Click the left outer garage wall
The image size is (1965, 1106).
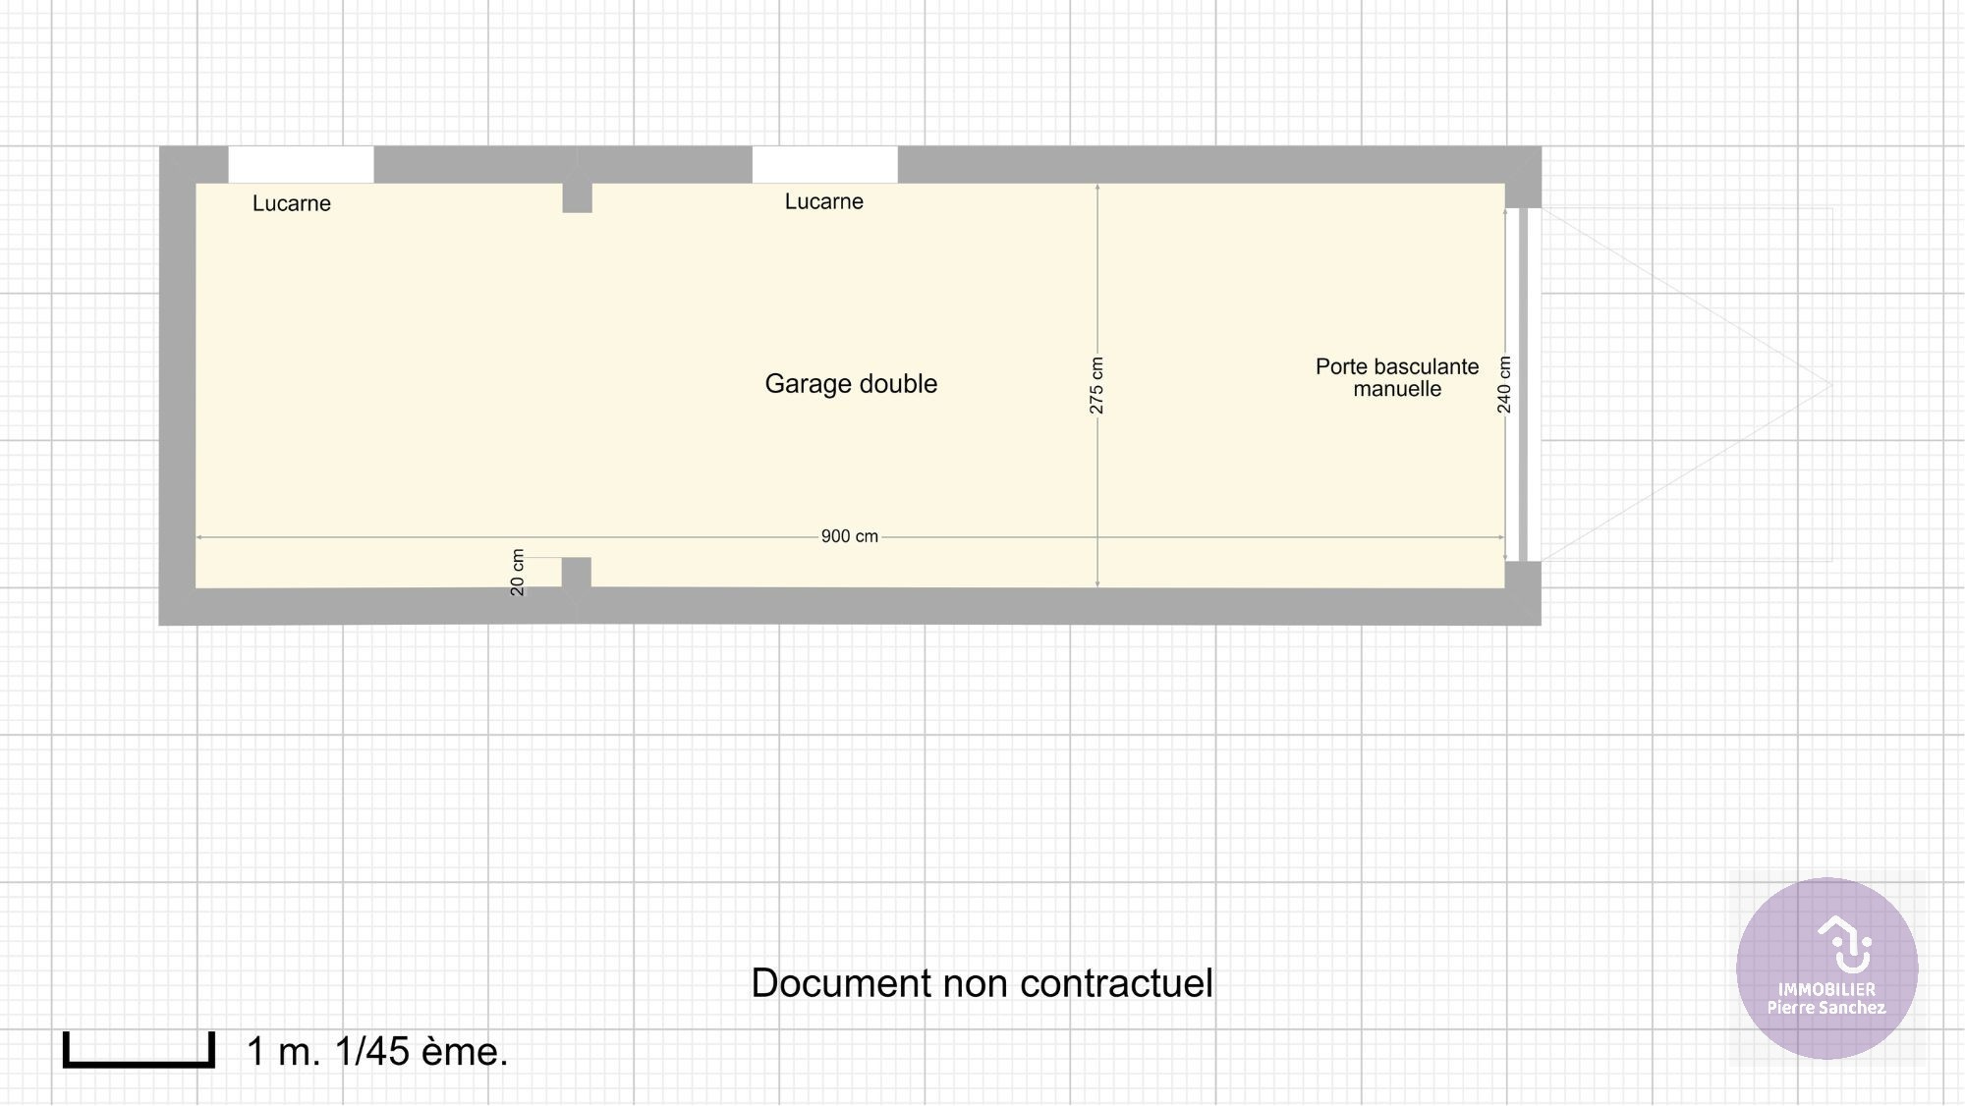tap(177, 385)
